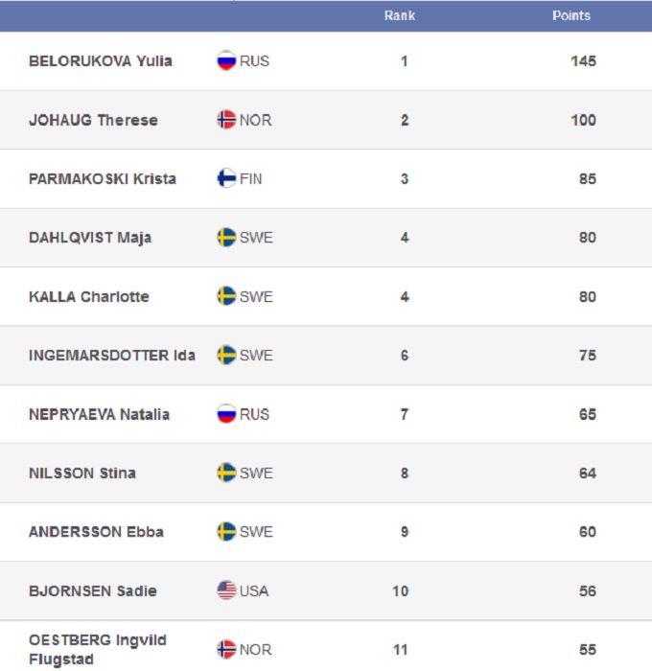Open KALLA Charlotte's profile link
Image resolution: width=652 pixels, height=671 pixels.
coord(89,296)
